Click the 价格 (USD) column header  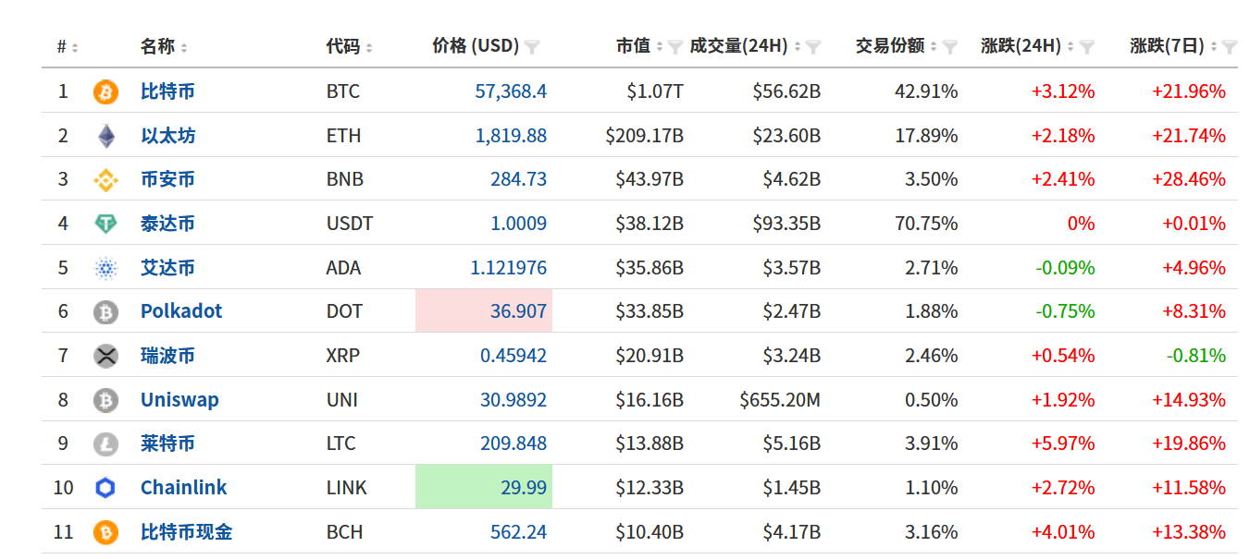tap(476, 46)
